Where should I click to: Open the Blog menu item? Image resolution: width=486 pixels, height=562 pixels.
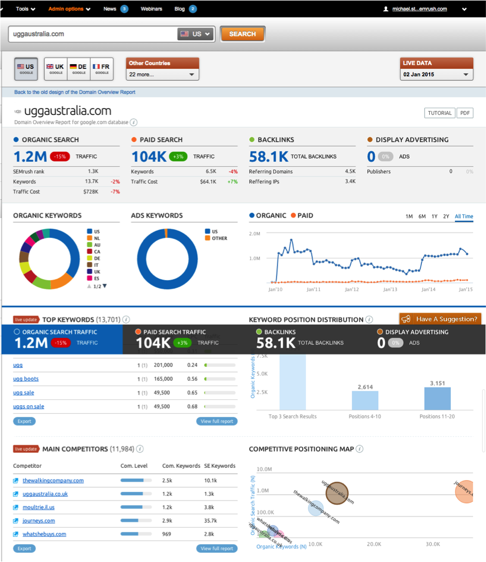pos(180,9)
